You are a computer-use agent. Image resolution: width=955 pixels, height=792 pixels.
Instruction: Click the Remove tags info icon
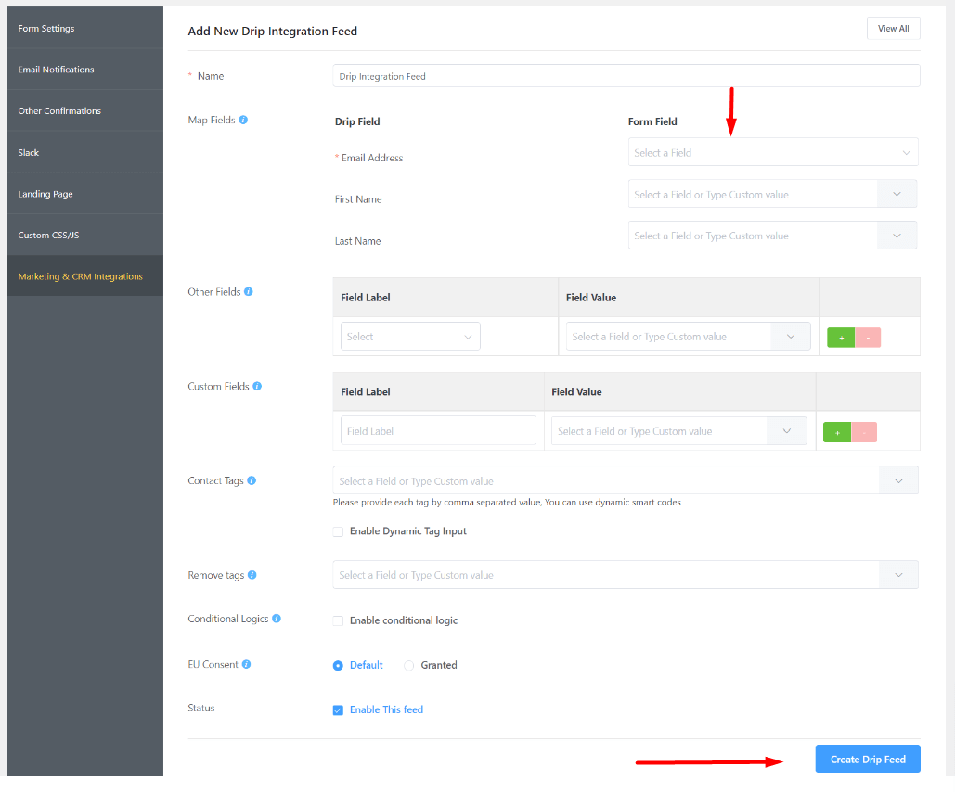pos(252,575)
